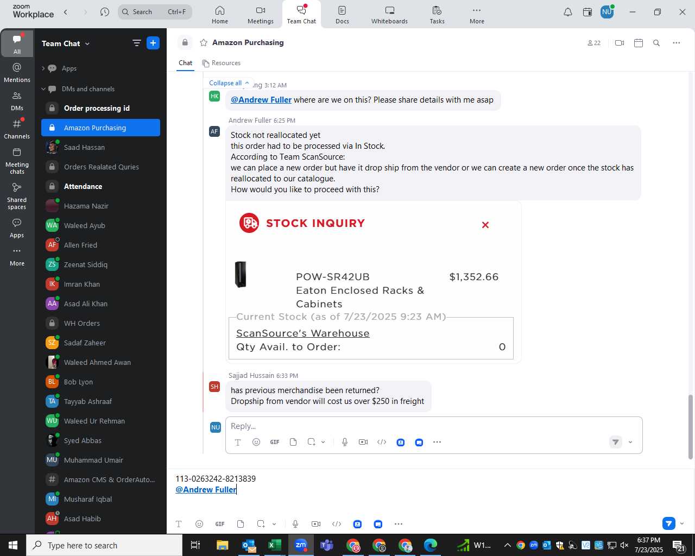Attach a file in reply toolbar

point(293,442)
